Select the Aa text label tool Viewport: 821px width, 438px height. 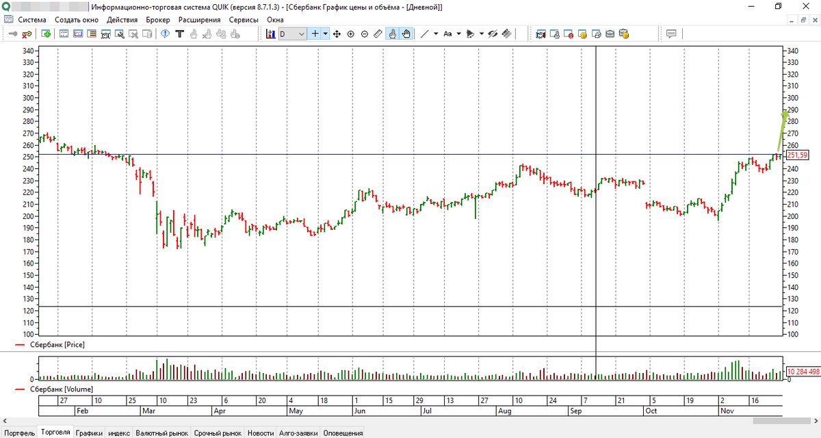click(x=447, y=34)
